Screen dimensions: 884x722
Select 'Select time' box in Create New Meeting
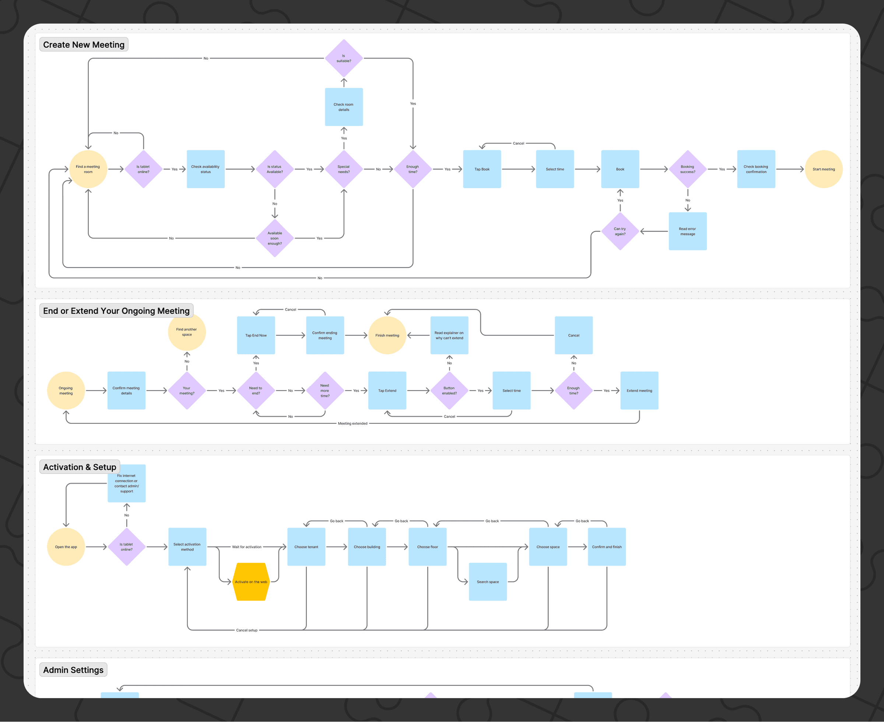point(555,169)
